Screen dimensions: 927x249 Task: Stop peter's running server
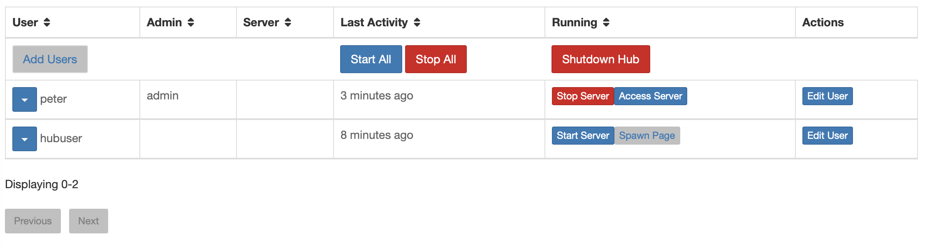[x=582, y=96]
